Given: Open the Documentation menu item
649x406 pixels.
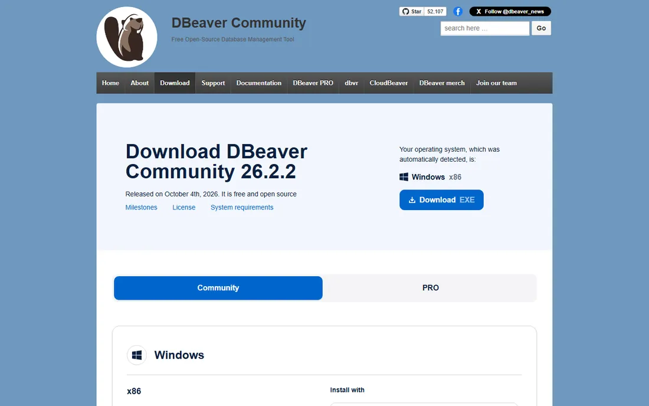Looking at the screenshot, I should point(258,83).
